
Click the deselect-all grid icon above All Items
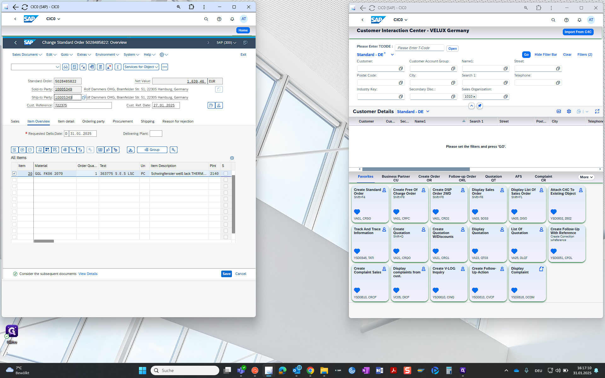click(x=55, y=150)
